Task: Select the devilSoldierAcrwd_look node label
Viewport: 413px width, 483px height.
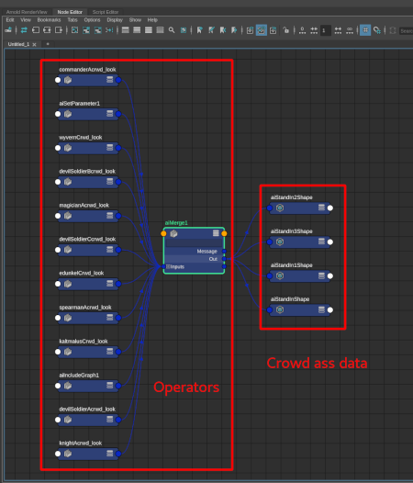Action: click(87, 409)
